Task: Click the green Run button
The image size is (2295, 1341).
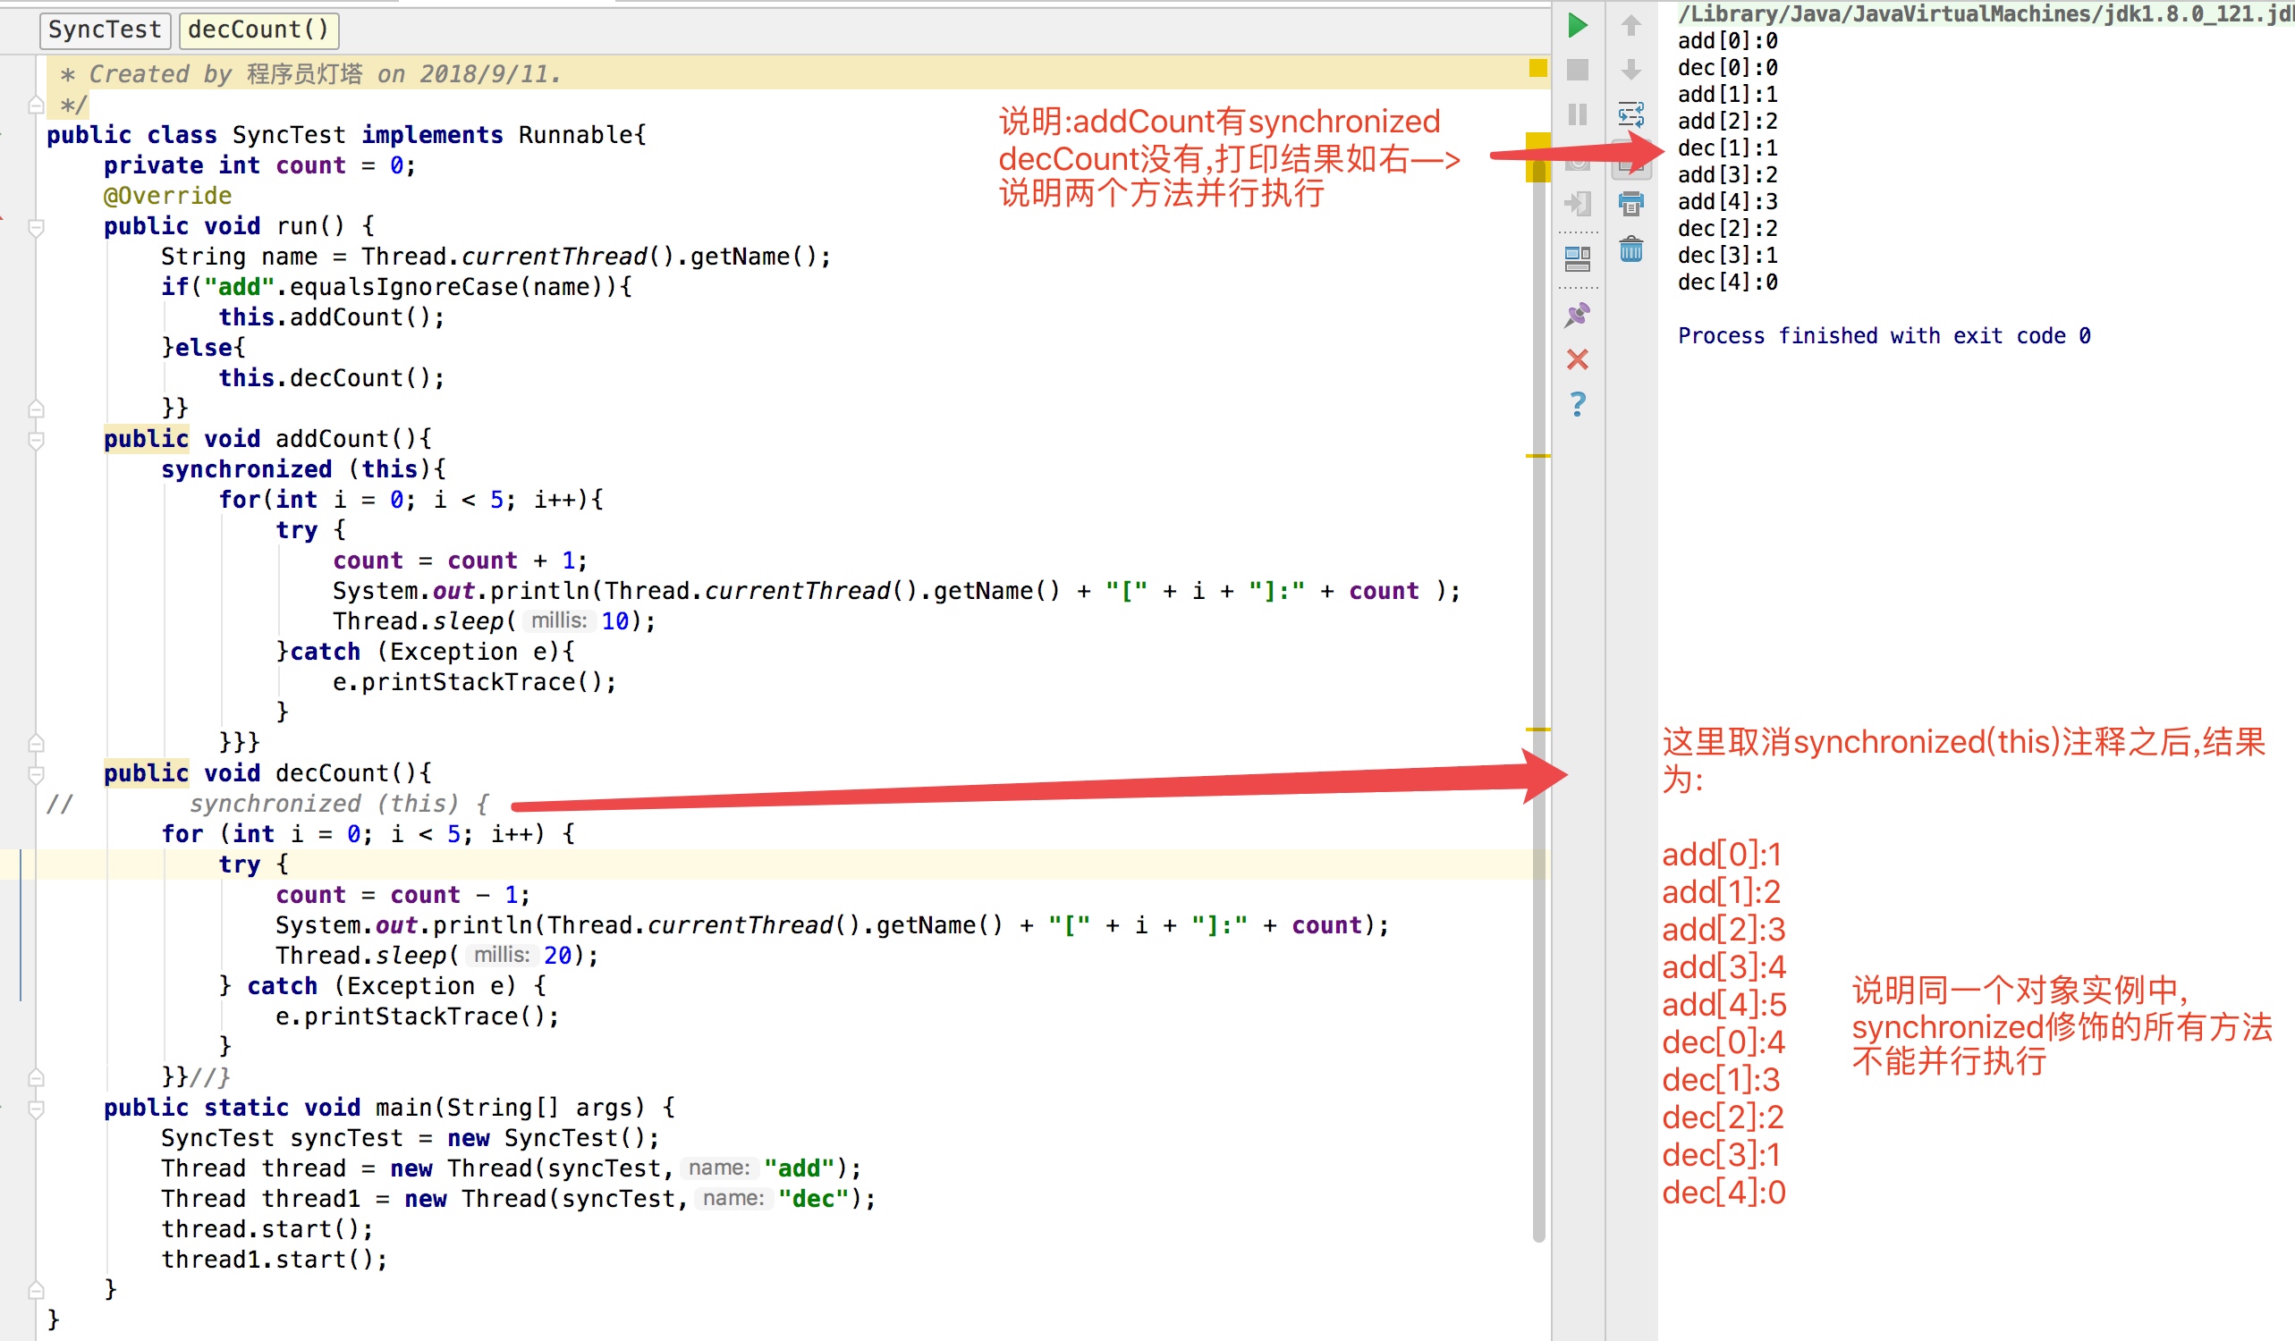Action: click(1578, 26)
